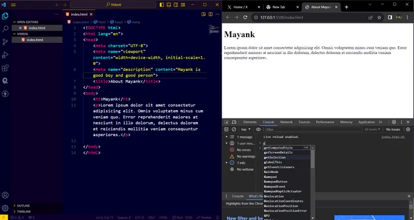Screen dimensions: 414x220
Task: Clear the console with the clear icon
Action: pyautogui.click(x=234, y=129)
